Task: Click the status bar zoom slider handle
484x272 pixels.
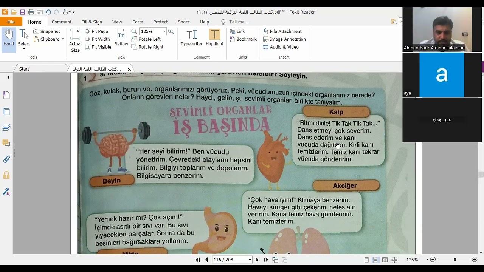Action: 455,260
